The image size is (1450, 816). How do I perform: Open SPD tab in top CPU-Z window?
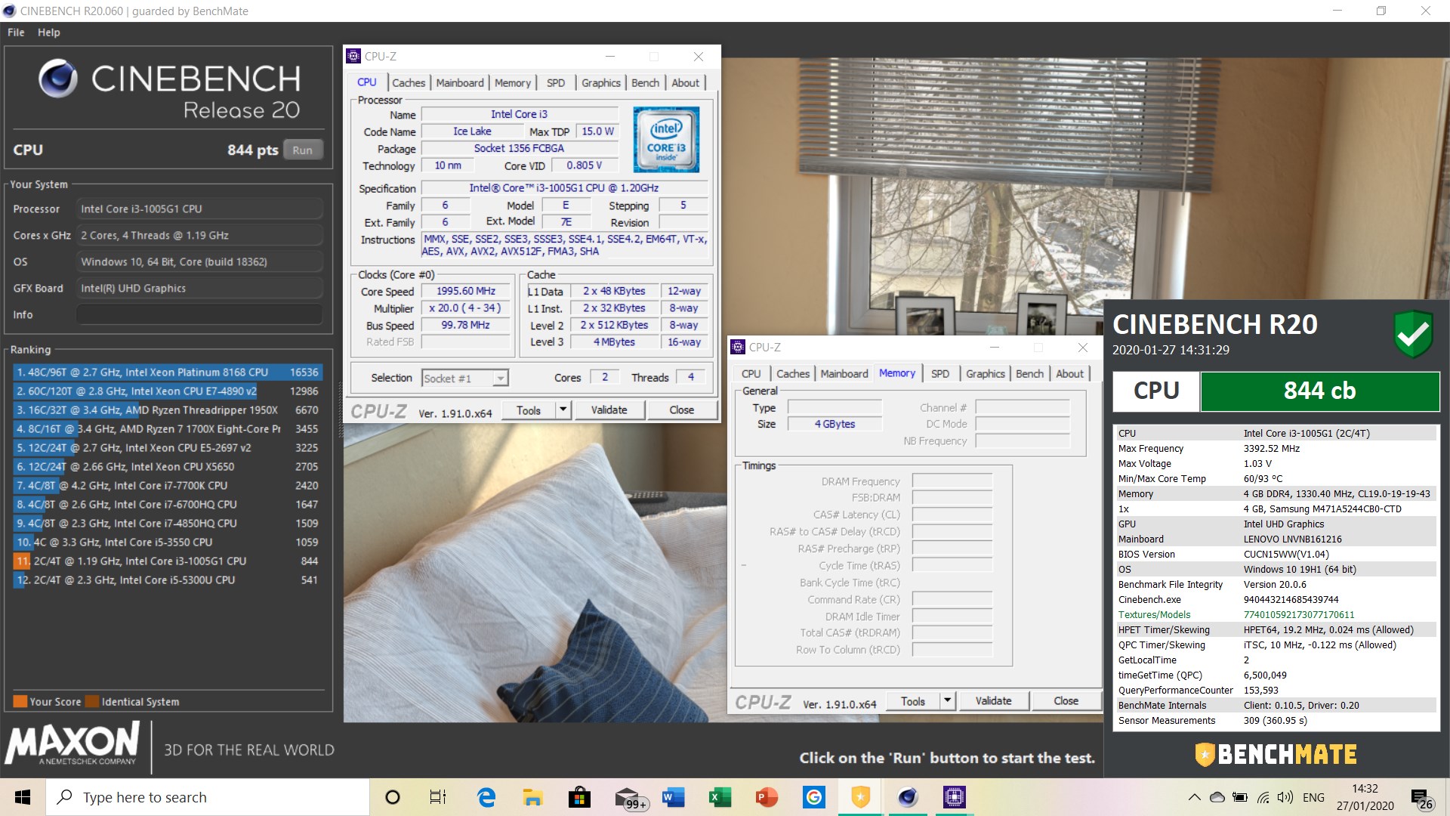pos(556,82)
